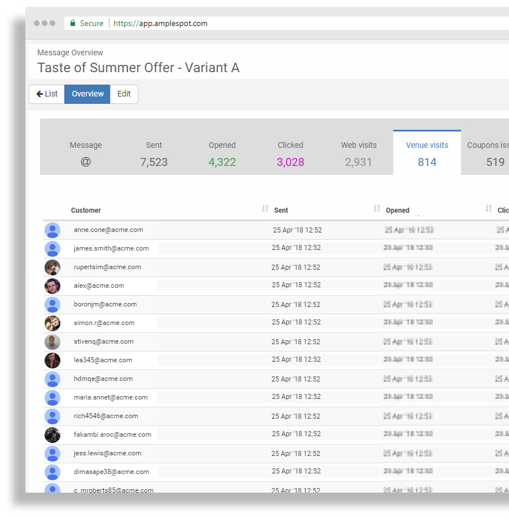
Task: Sort table by Sent column arrows
Action: pos(377,209)
